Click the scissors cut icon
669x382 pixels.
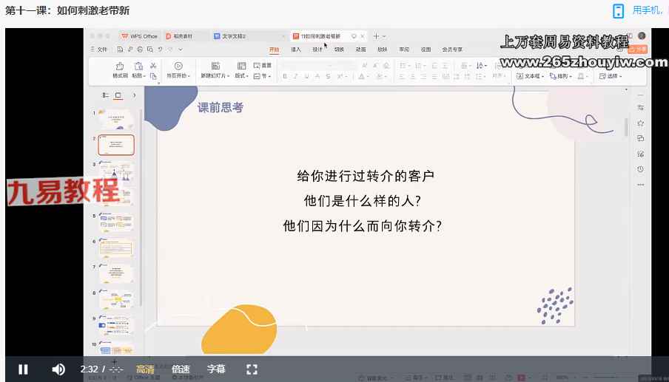pos(152,66)
